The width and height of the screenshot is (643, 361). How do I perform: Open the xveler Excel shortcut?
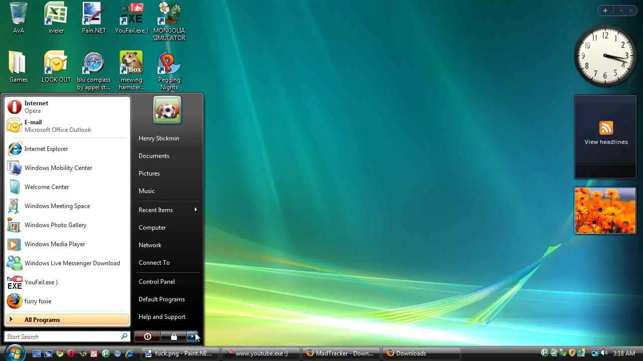[x=56, y=18]
